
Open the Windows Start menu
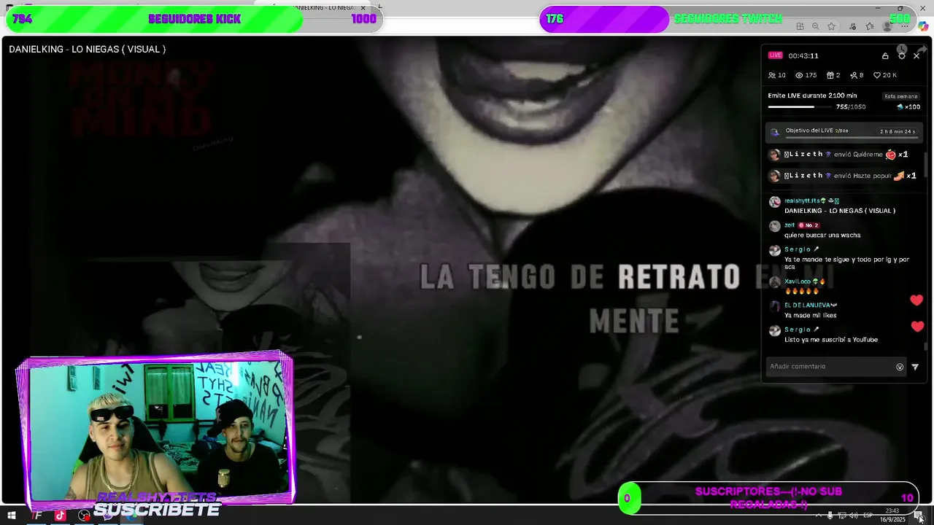point(12,516)
